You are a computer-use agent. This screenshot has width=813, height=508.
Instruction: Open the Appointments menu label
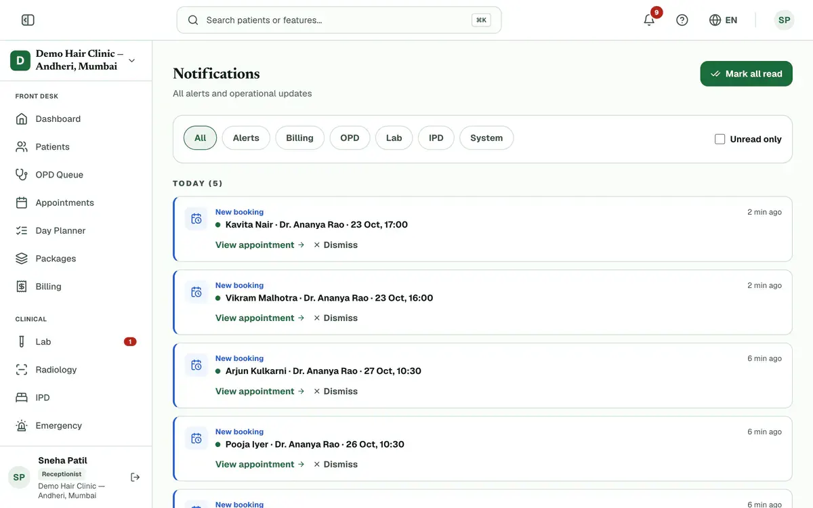click(x=65, y=203)
